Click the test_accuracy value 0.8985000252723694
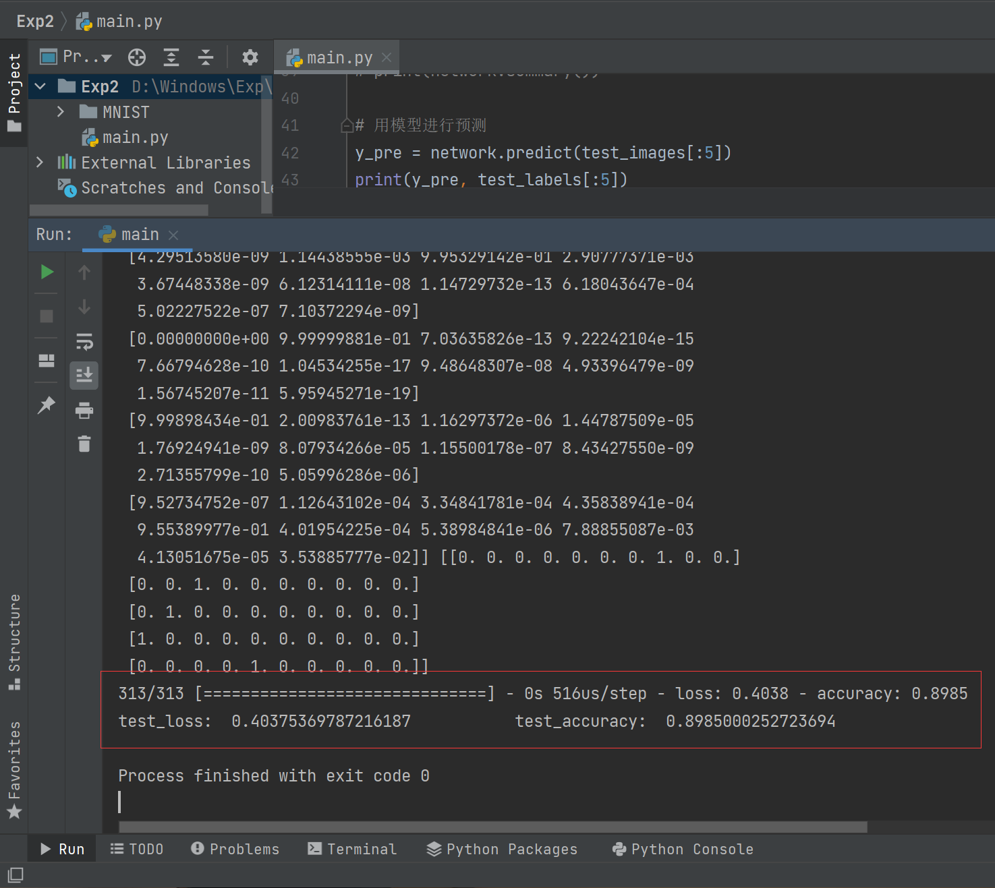The height and width of the screenshot is (888, 995). click(x=750, y=721)
